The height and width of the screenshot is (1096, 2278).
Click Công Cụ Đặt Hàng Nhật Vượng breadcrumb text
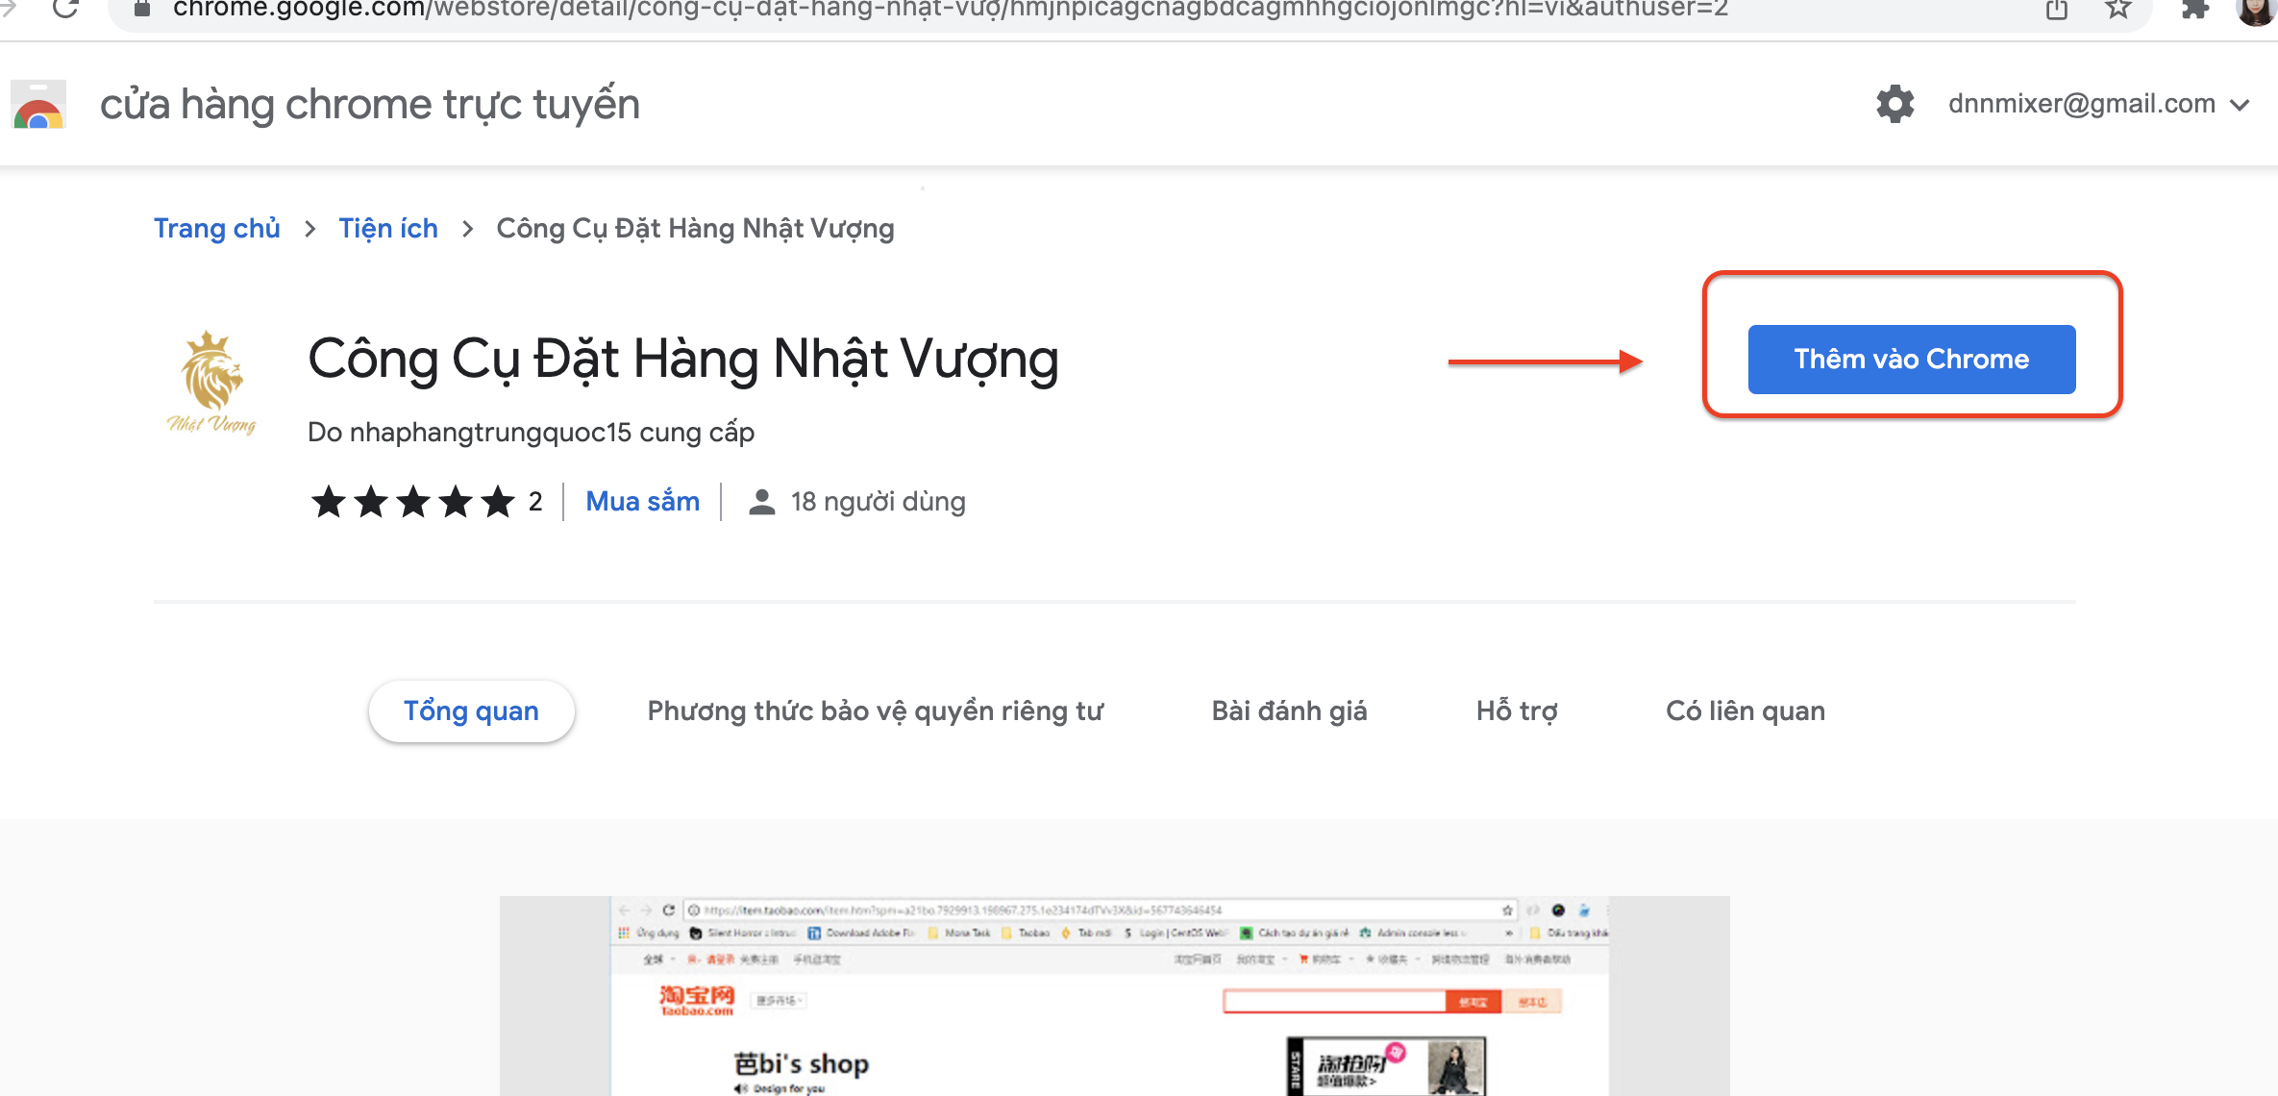(695, 229)
